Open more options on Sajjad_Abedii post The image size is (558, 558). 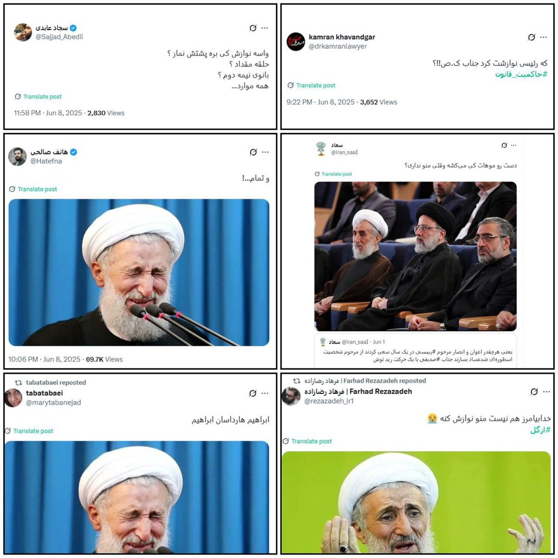265,28
